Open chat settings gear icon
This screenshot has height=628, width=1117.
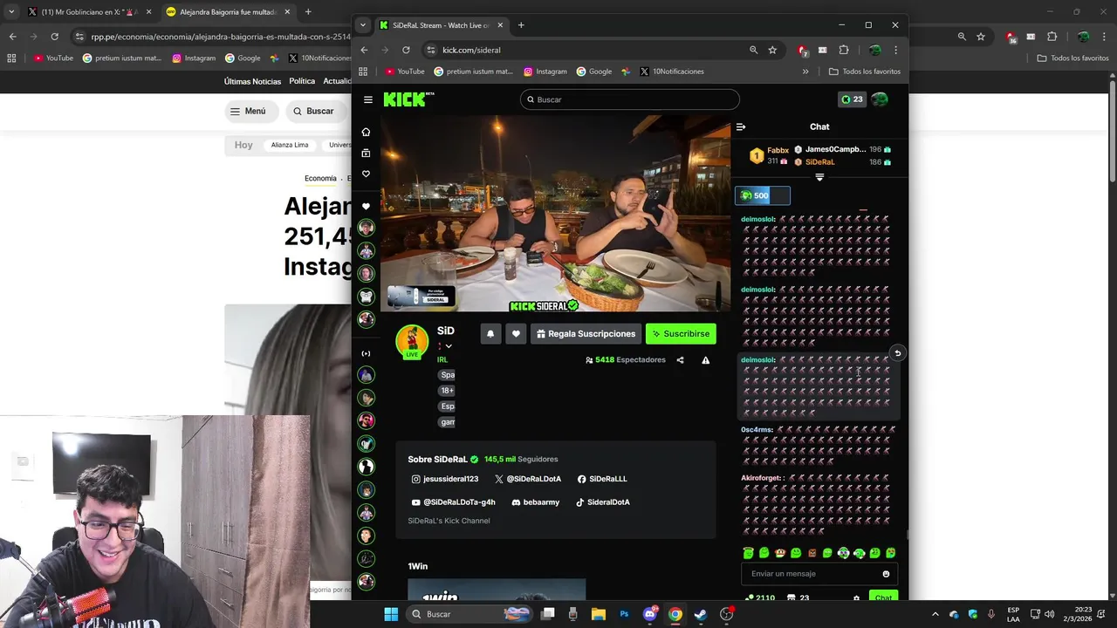point(856,598)
